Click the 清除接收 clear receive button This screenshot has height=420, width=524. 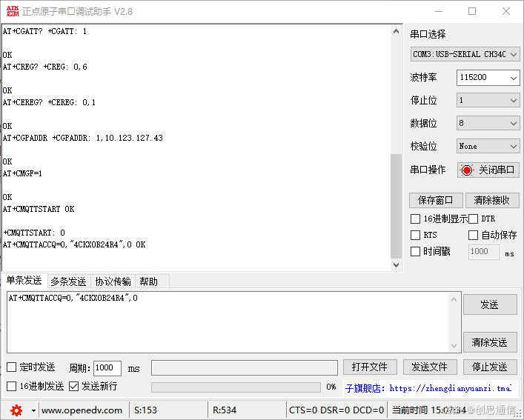(x=492, y=200)
